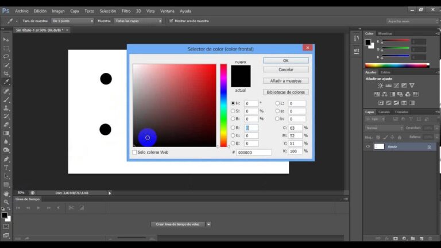Open the Filtro menu
Screen dimensions: 441x248
coord(126,11)
